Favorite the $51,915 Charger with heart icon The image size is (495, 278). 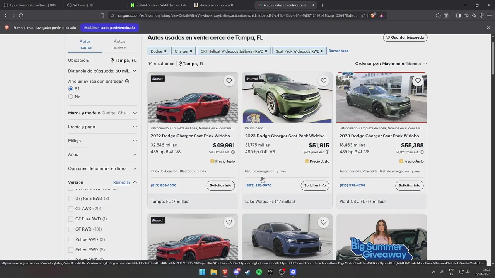(324, 81)
